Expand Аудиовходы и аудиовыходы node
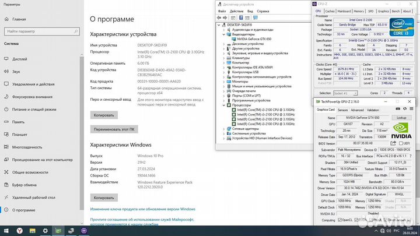 click(x=223, y=30)
